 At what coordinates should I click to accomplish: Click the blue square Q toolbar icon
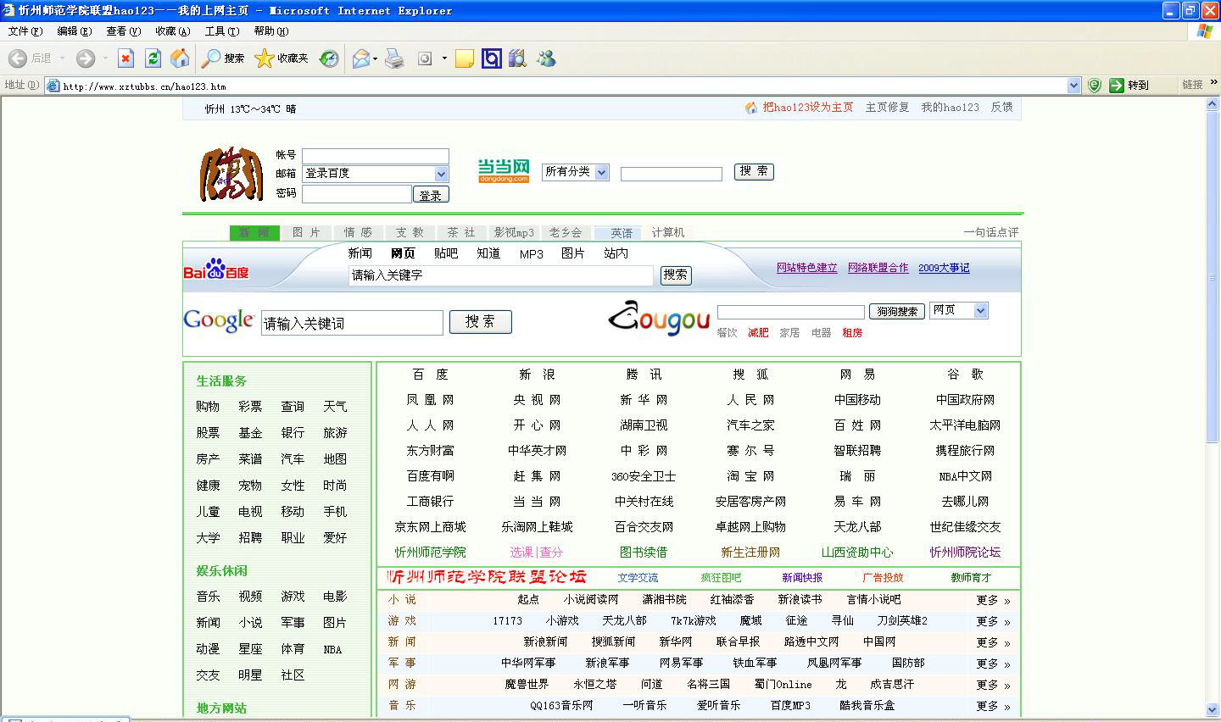coord(491,58)
